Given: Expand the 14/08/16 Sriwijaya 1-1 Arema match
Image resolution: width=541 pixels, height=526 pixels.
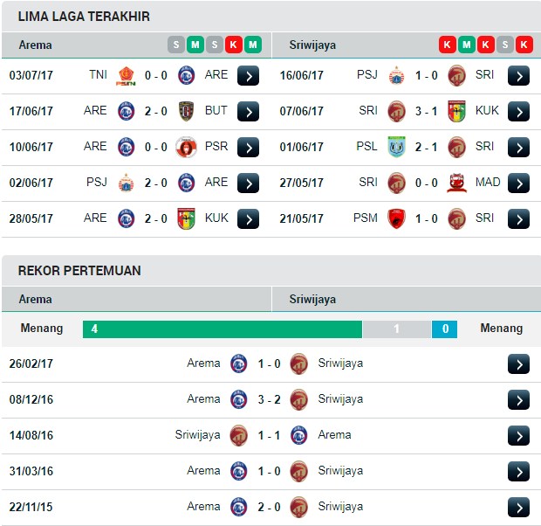Looking at the screenshot, I should [x=518, y=435].
